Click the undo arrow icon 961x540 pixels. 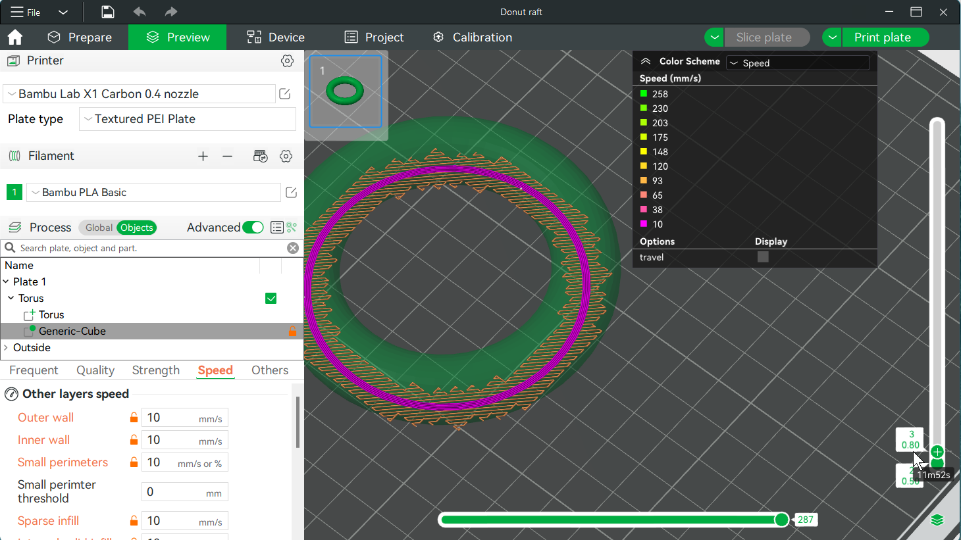point(140,12)
